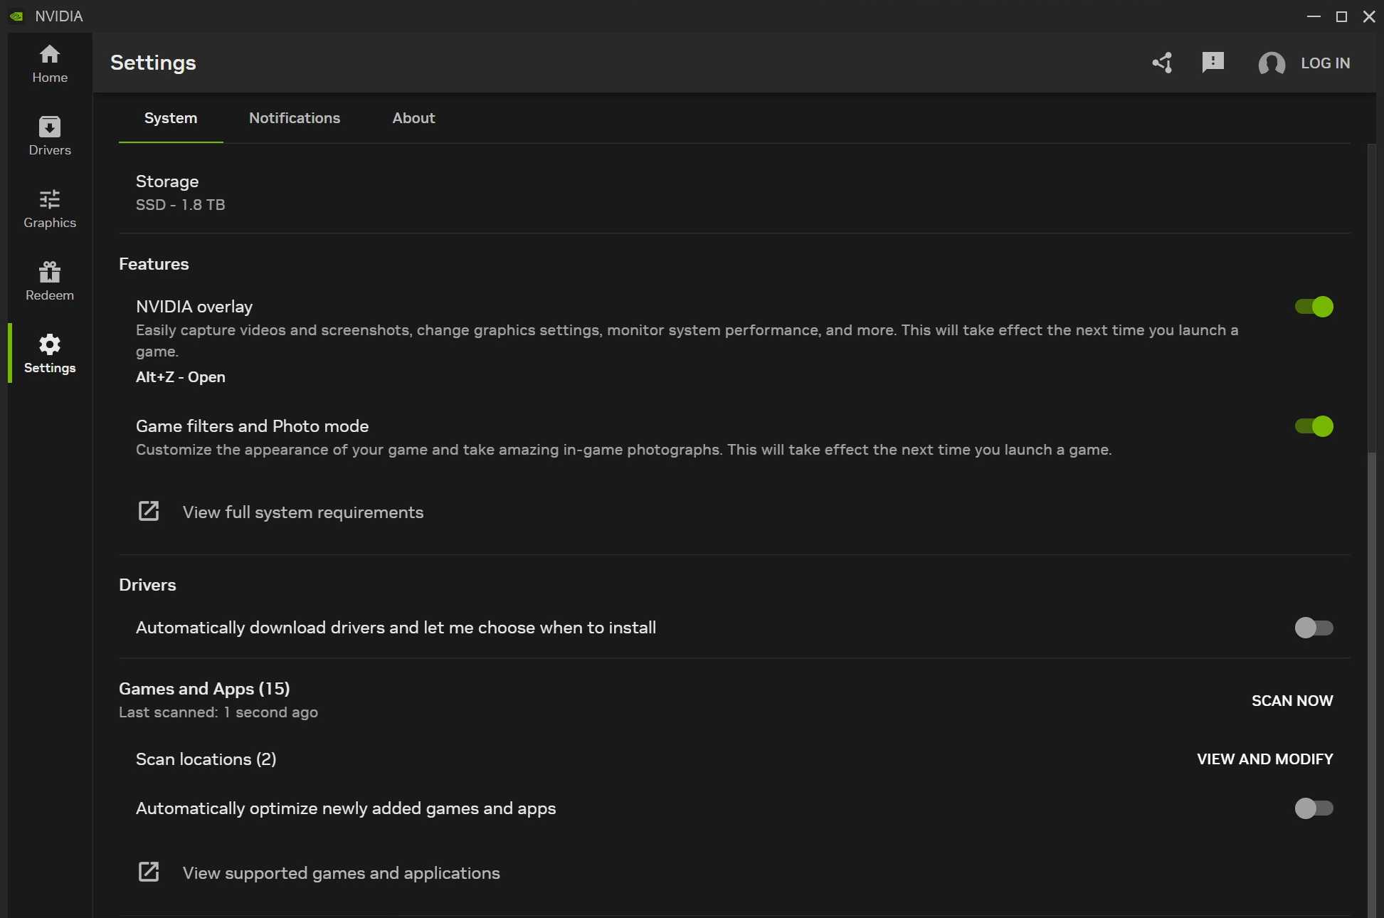Switch to the Notifications tab

(x=295, y=118)
